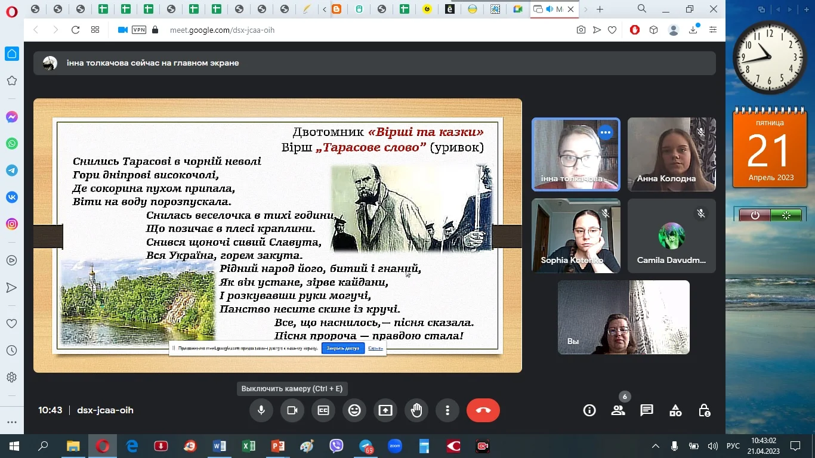Open Easy Setup sliders icon
The height and width of the screenshot is (458, 815).
tap(713, 30)
